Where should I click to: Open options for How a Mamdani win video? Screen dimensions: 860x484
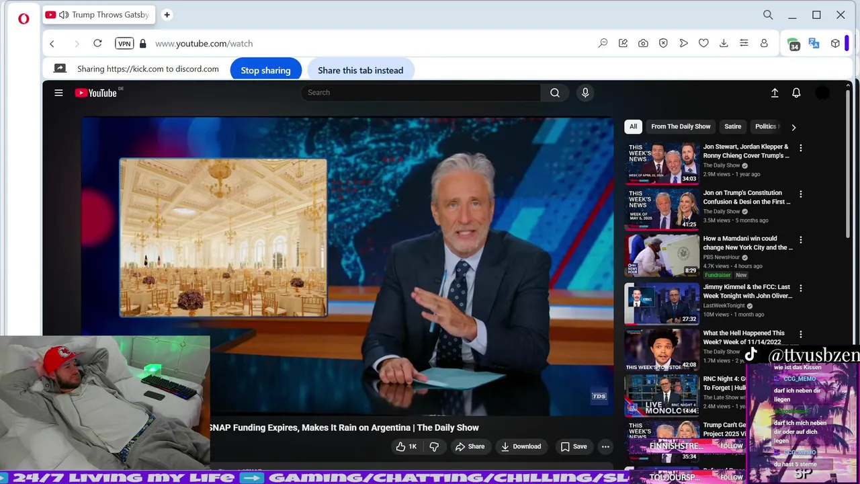(x=800, y=239)
